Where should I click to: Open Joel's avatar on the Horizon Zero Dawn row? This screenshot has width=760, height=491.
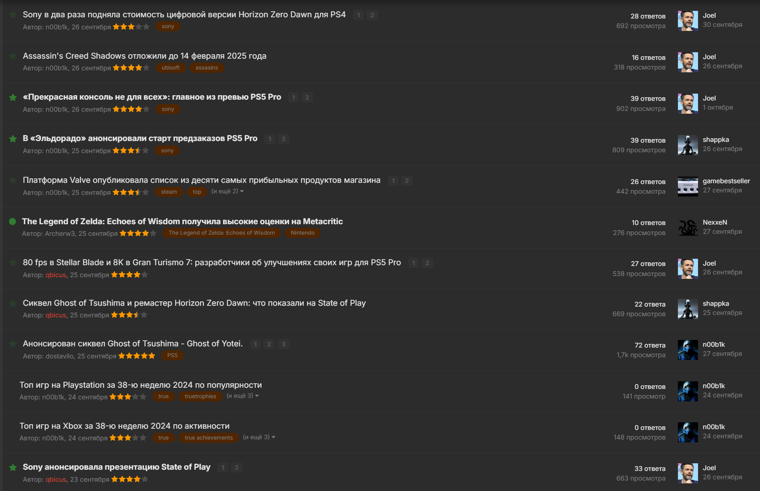coord(688,21)
